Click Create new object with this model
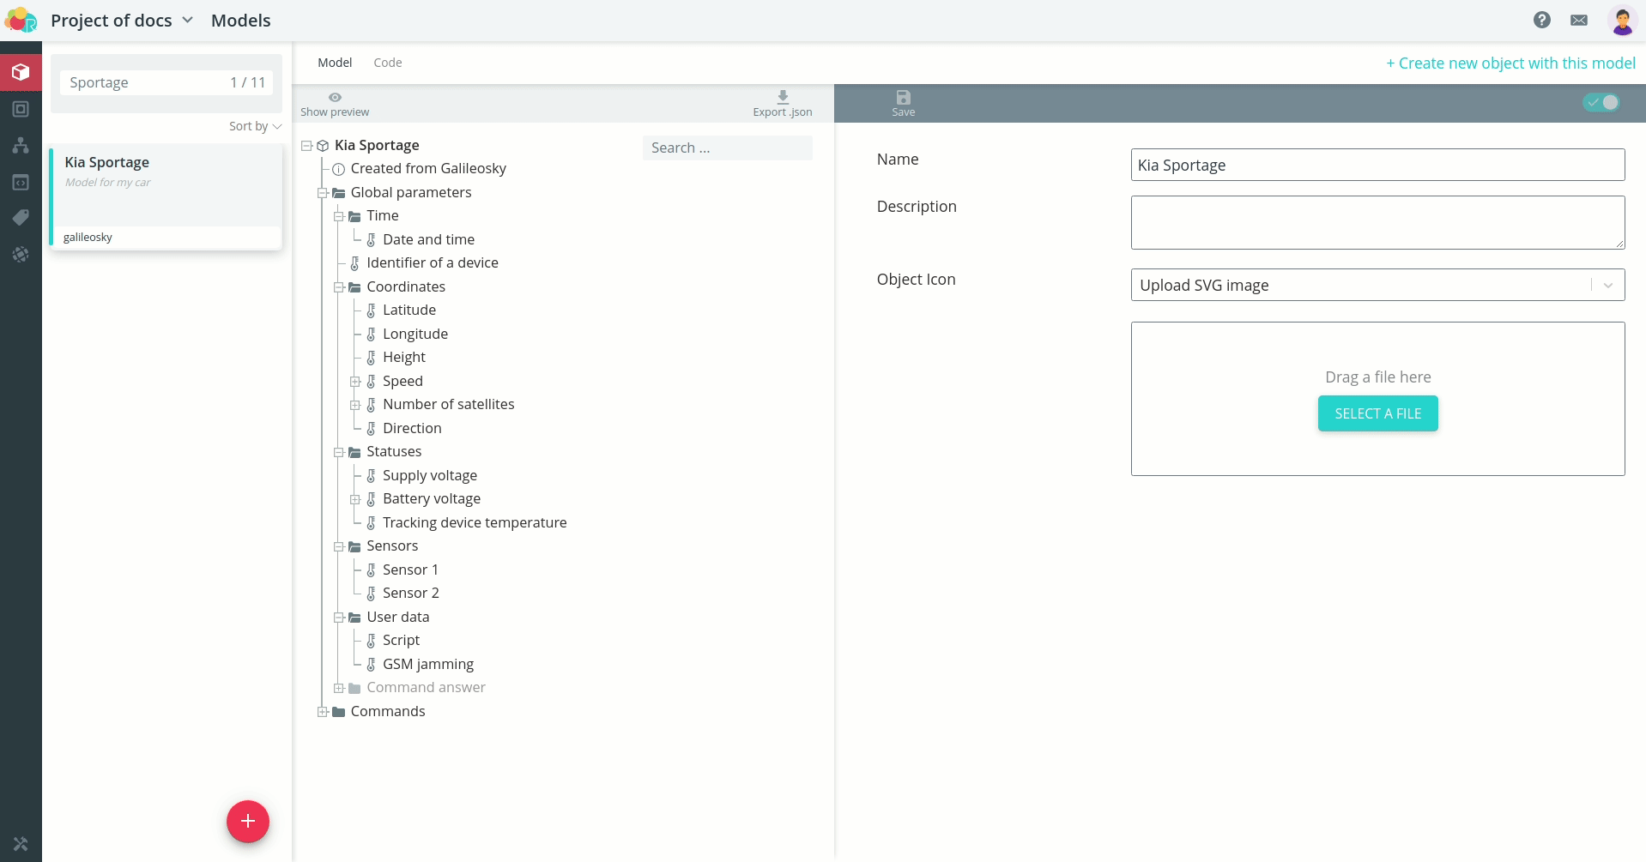1646x862 pixels. [1510, 63]
